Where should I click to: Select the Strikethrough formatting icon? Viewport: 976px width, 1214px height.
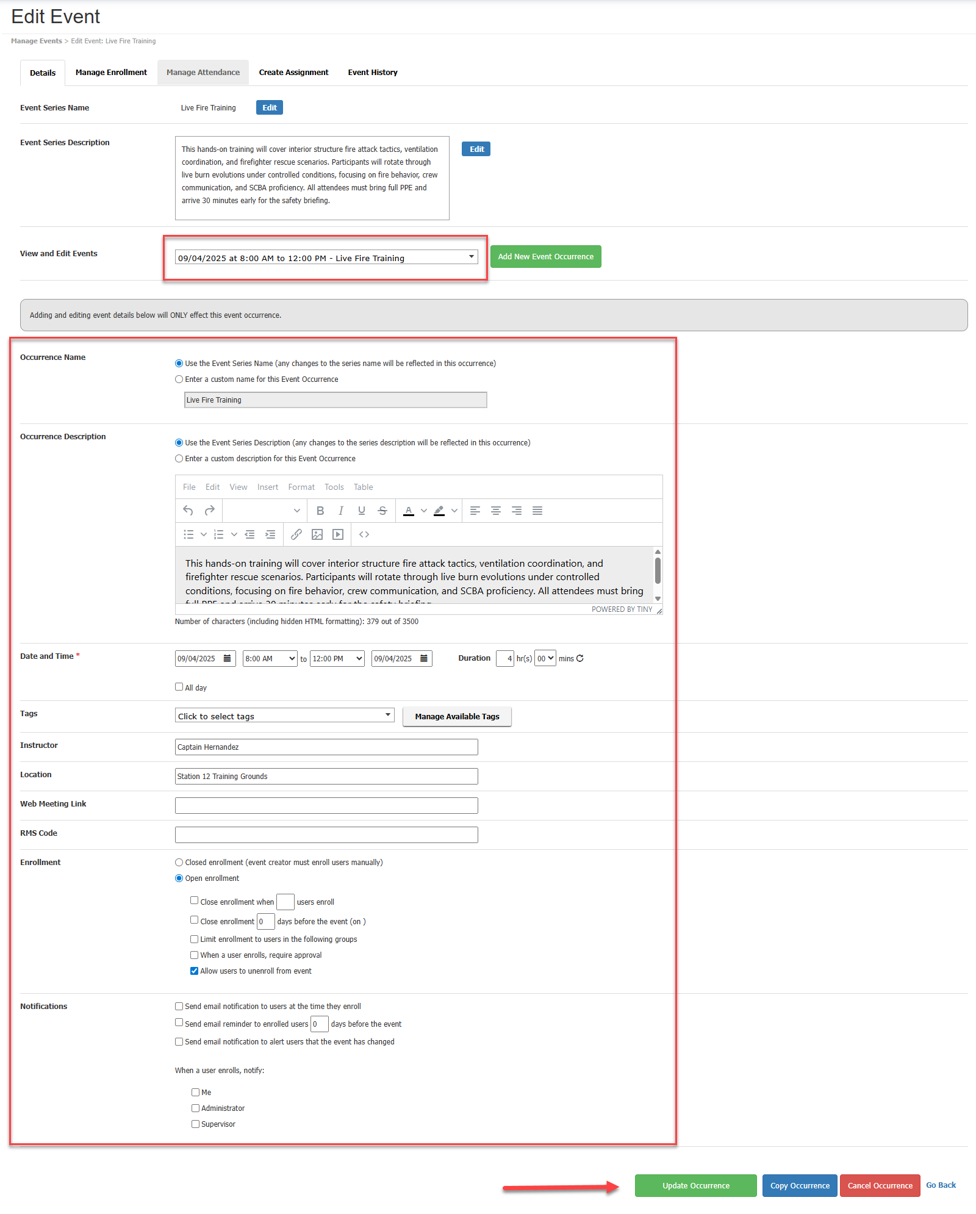pyautogui.click(x=382, y=511)
